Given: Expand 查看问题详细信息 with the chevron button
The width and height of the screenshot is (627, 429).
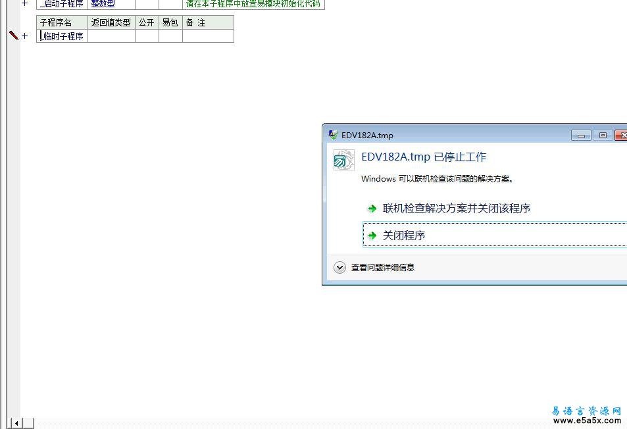Looking at the screenshot, I should pyautogui.click(x=339, y=267).
